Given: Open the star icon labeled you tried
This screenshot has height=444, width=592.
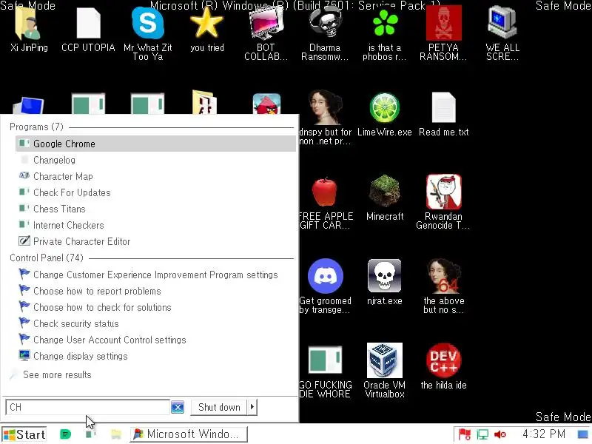Looking at the screenshot, I should (x=207, y=23).
